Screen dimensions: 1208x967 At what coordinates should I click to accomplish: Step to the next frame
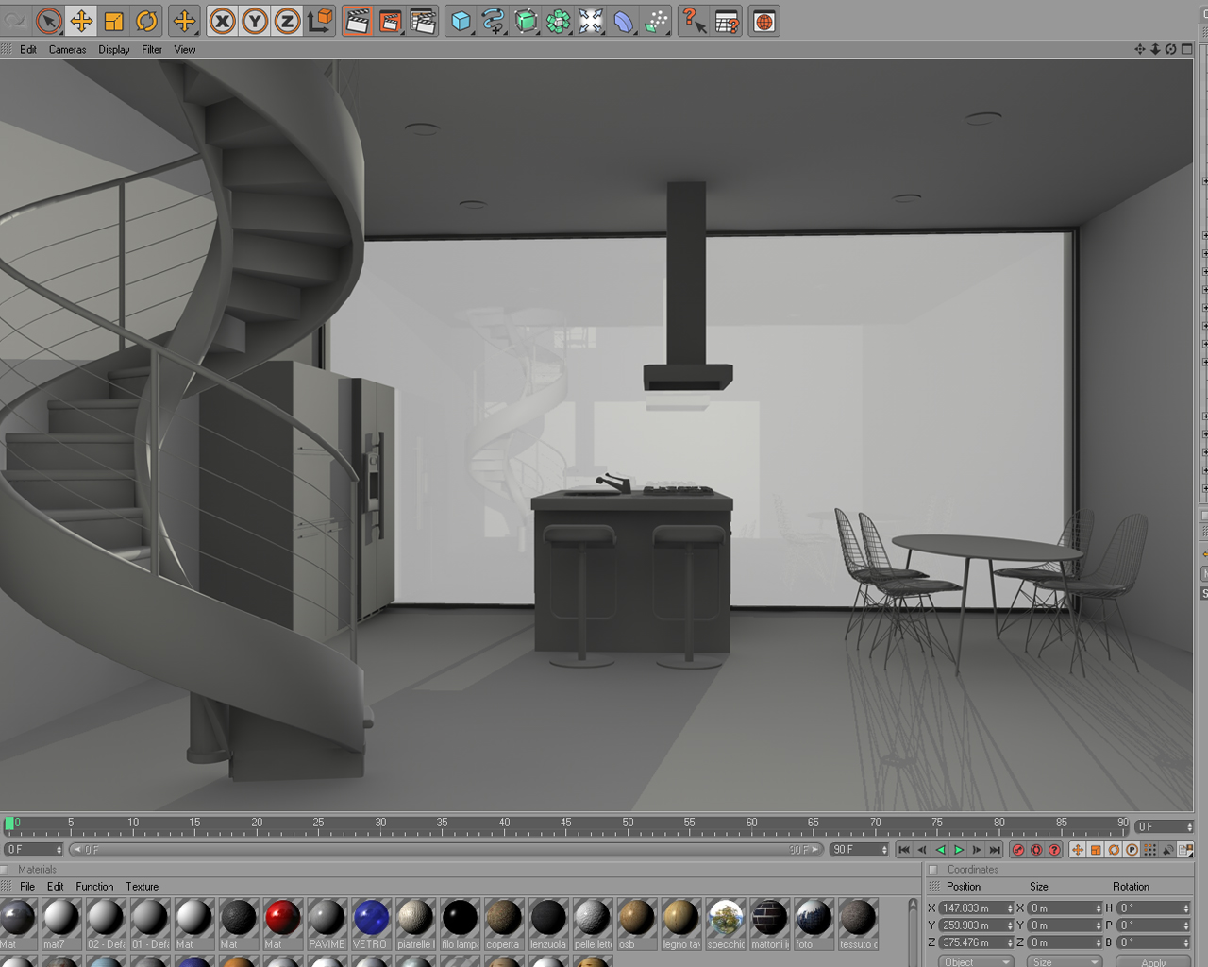(977, 850)
